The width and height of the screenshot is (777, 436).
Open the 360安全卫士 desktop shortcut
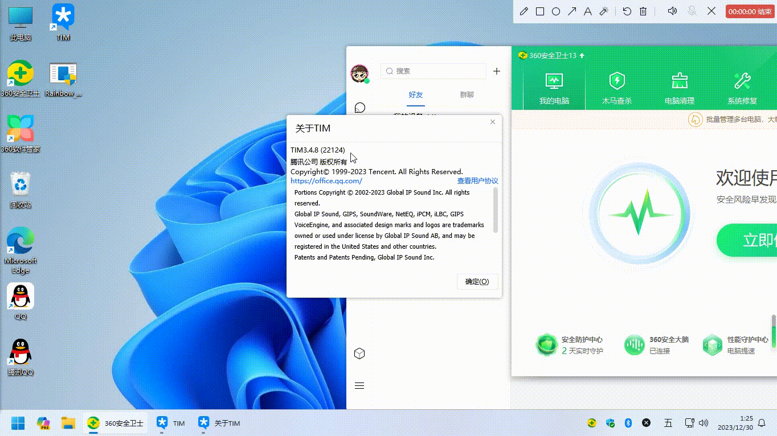(x=21, y=80)
